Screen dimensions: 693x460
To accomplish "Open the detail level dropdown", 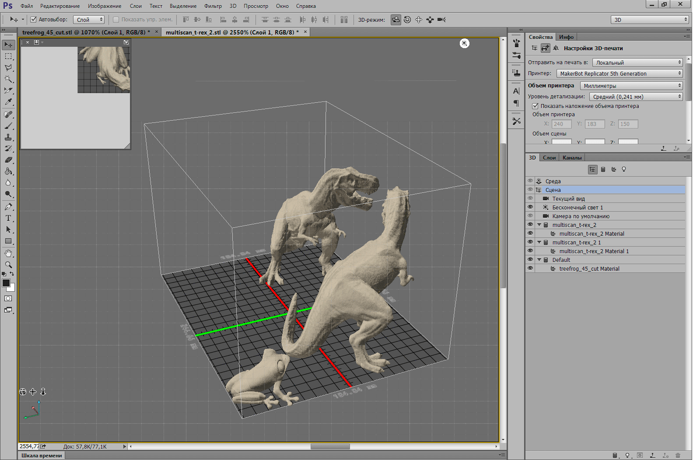I will (636, 97).
